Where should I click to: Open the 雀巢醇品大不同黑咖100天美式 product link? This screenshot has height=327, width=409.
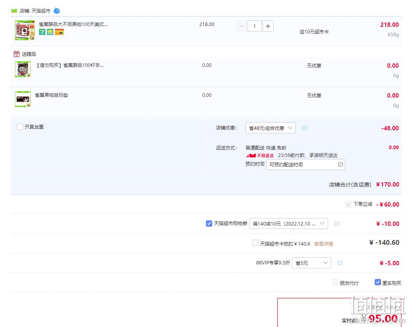[73, 24]
